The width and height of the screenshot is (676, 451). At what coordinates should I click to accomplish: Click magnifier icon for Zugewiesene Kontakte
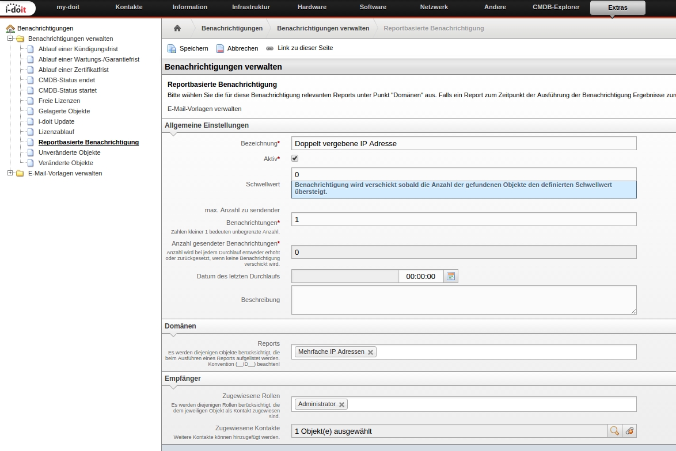(615, 431)
